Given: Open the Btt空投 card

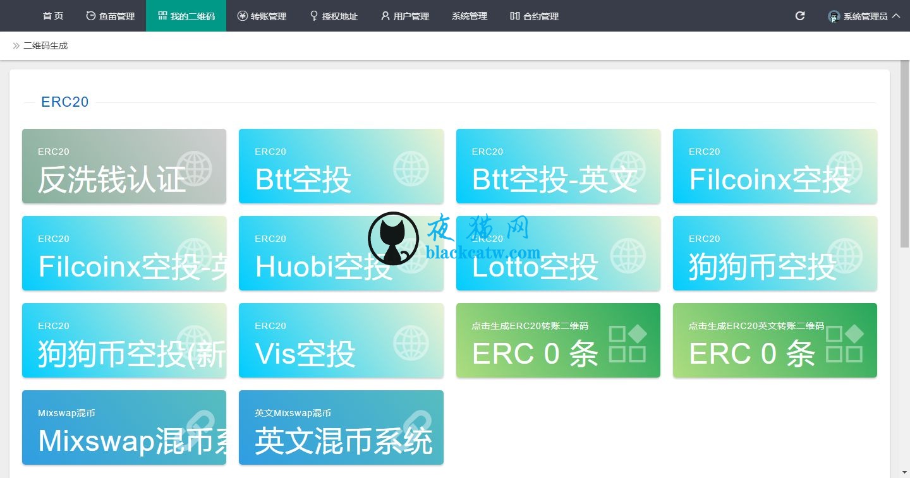Looking at the screenshot, I should pyautogui.click(x=341, y=166).
